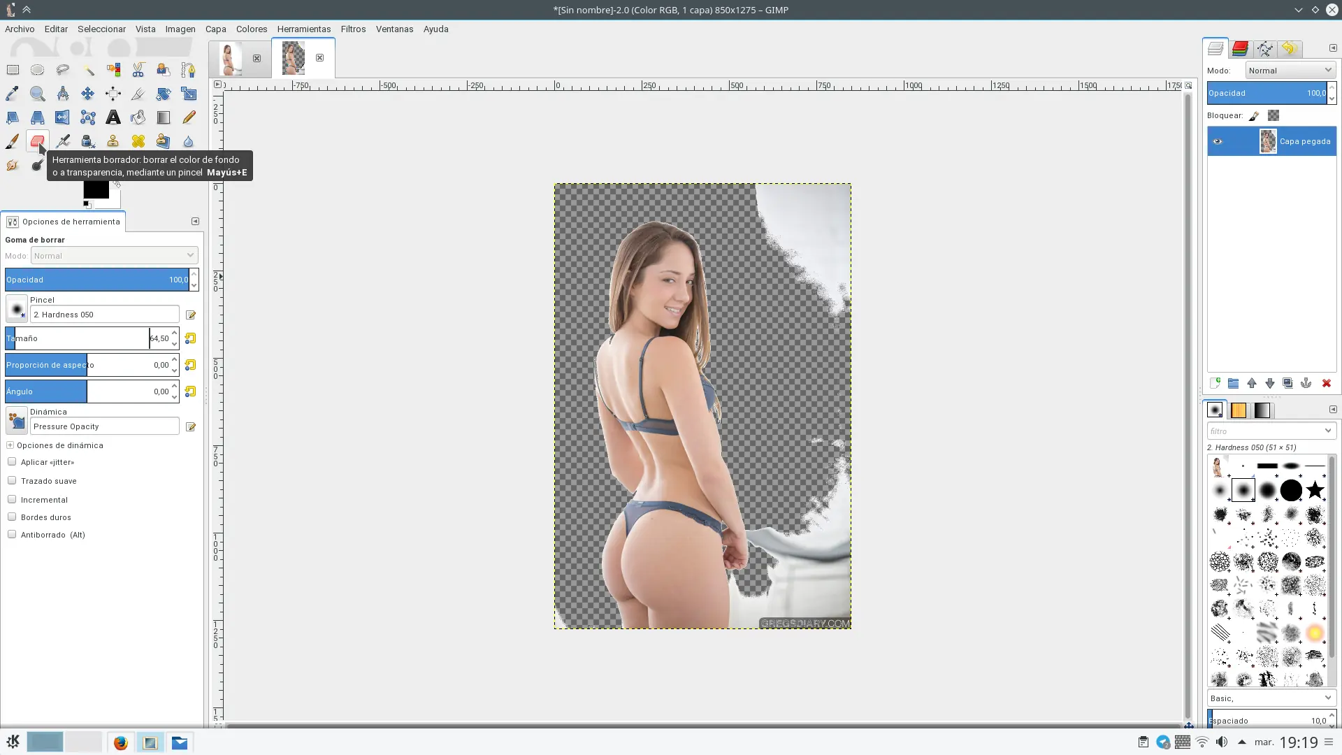Open brushes dock panel menu arrow

coord(1332,410)
